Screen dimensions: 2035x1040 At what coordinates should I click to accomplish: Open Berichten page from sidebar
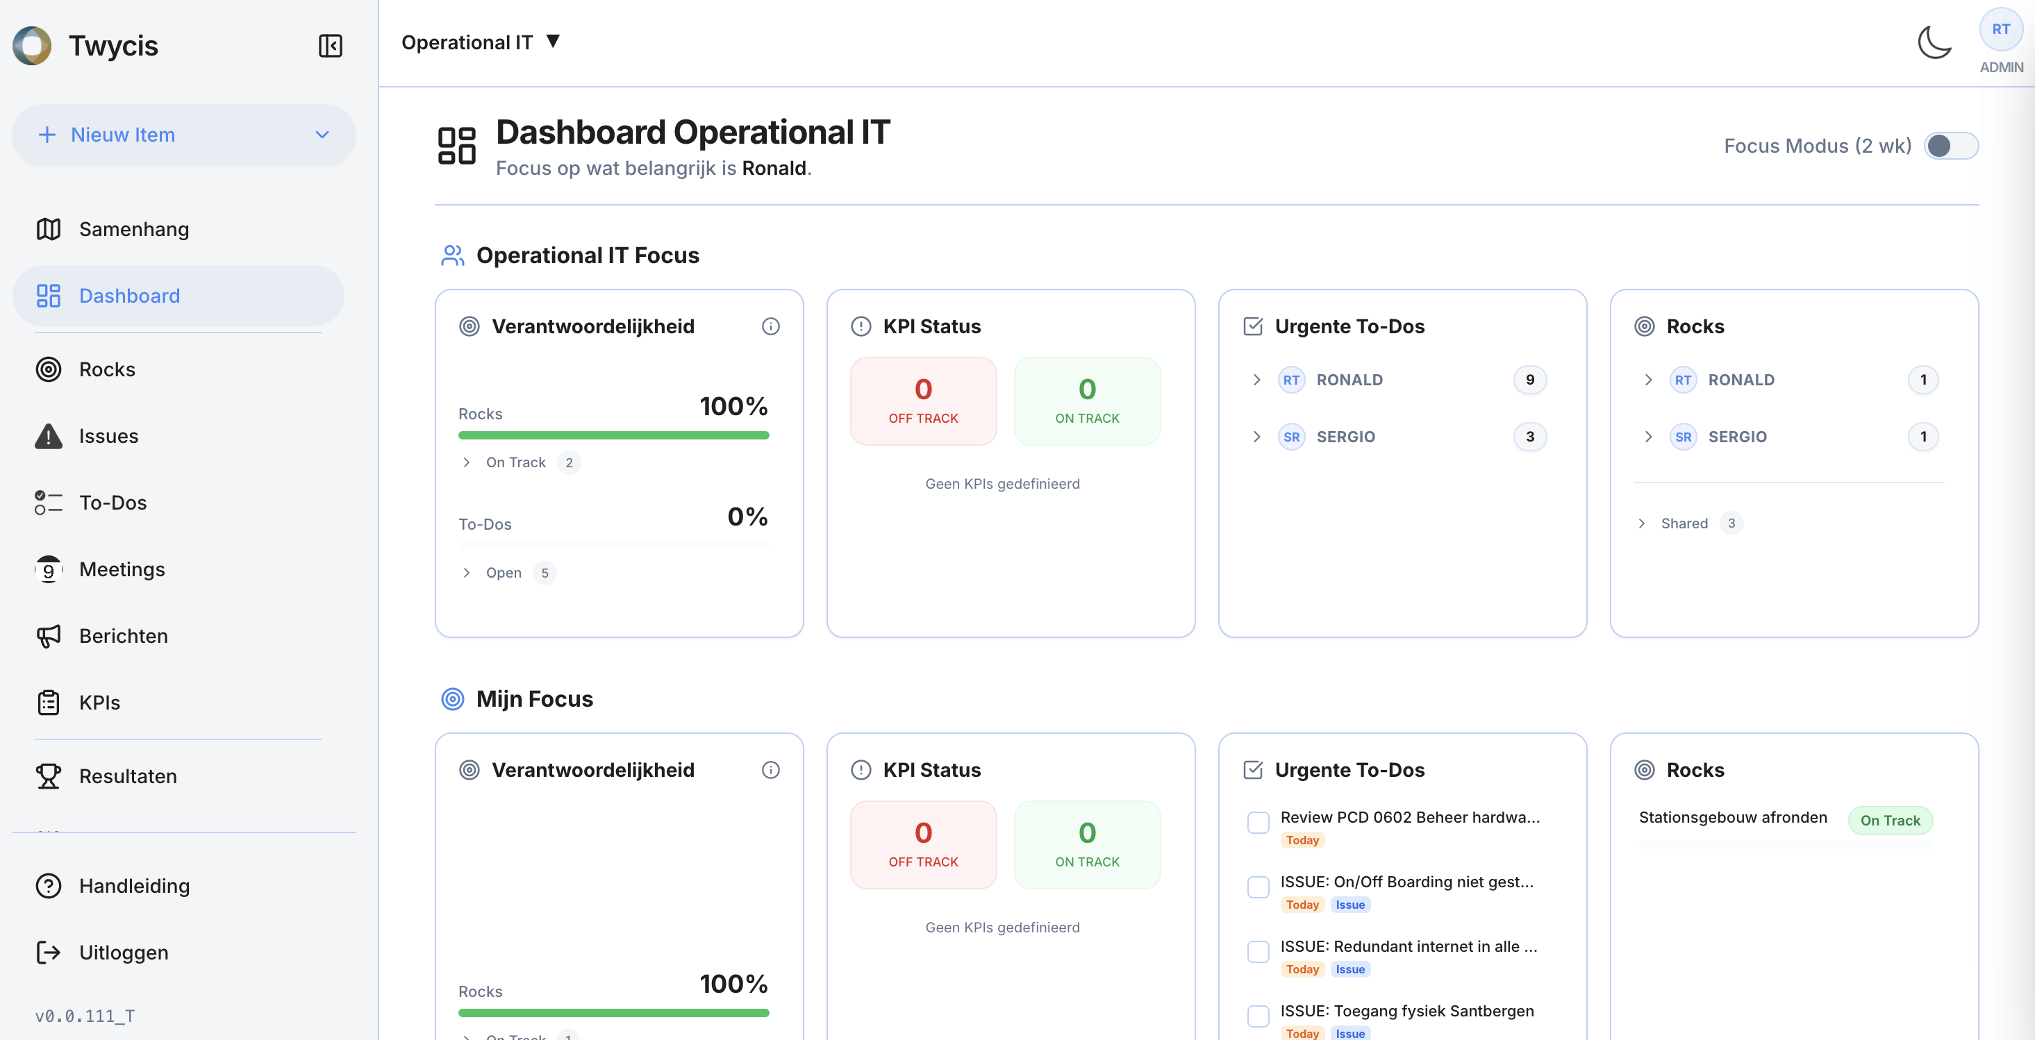(178, 636)
